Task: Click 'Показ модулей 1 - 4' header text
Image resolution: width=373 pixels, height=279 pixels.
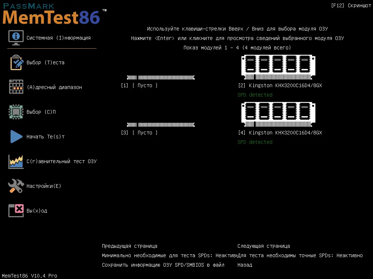Action: [237, 48]
